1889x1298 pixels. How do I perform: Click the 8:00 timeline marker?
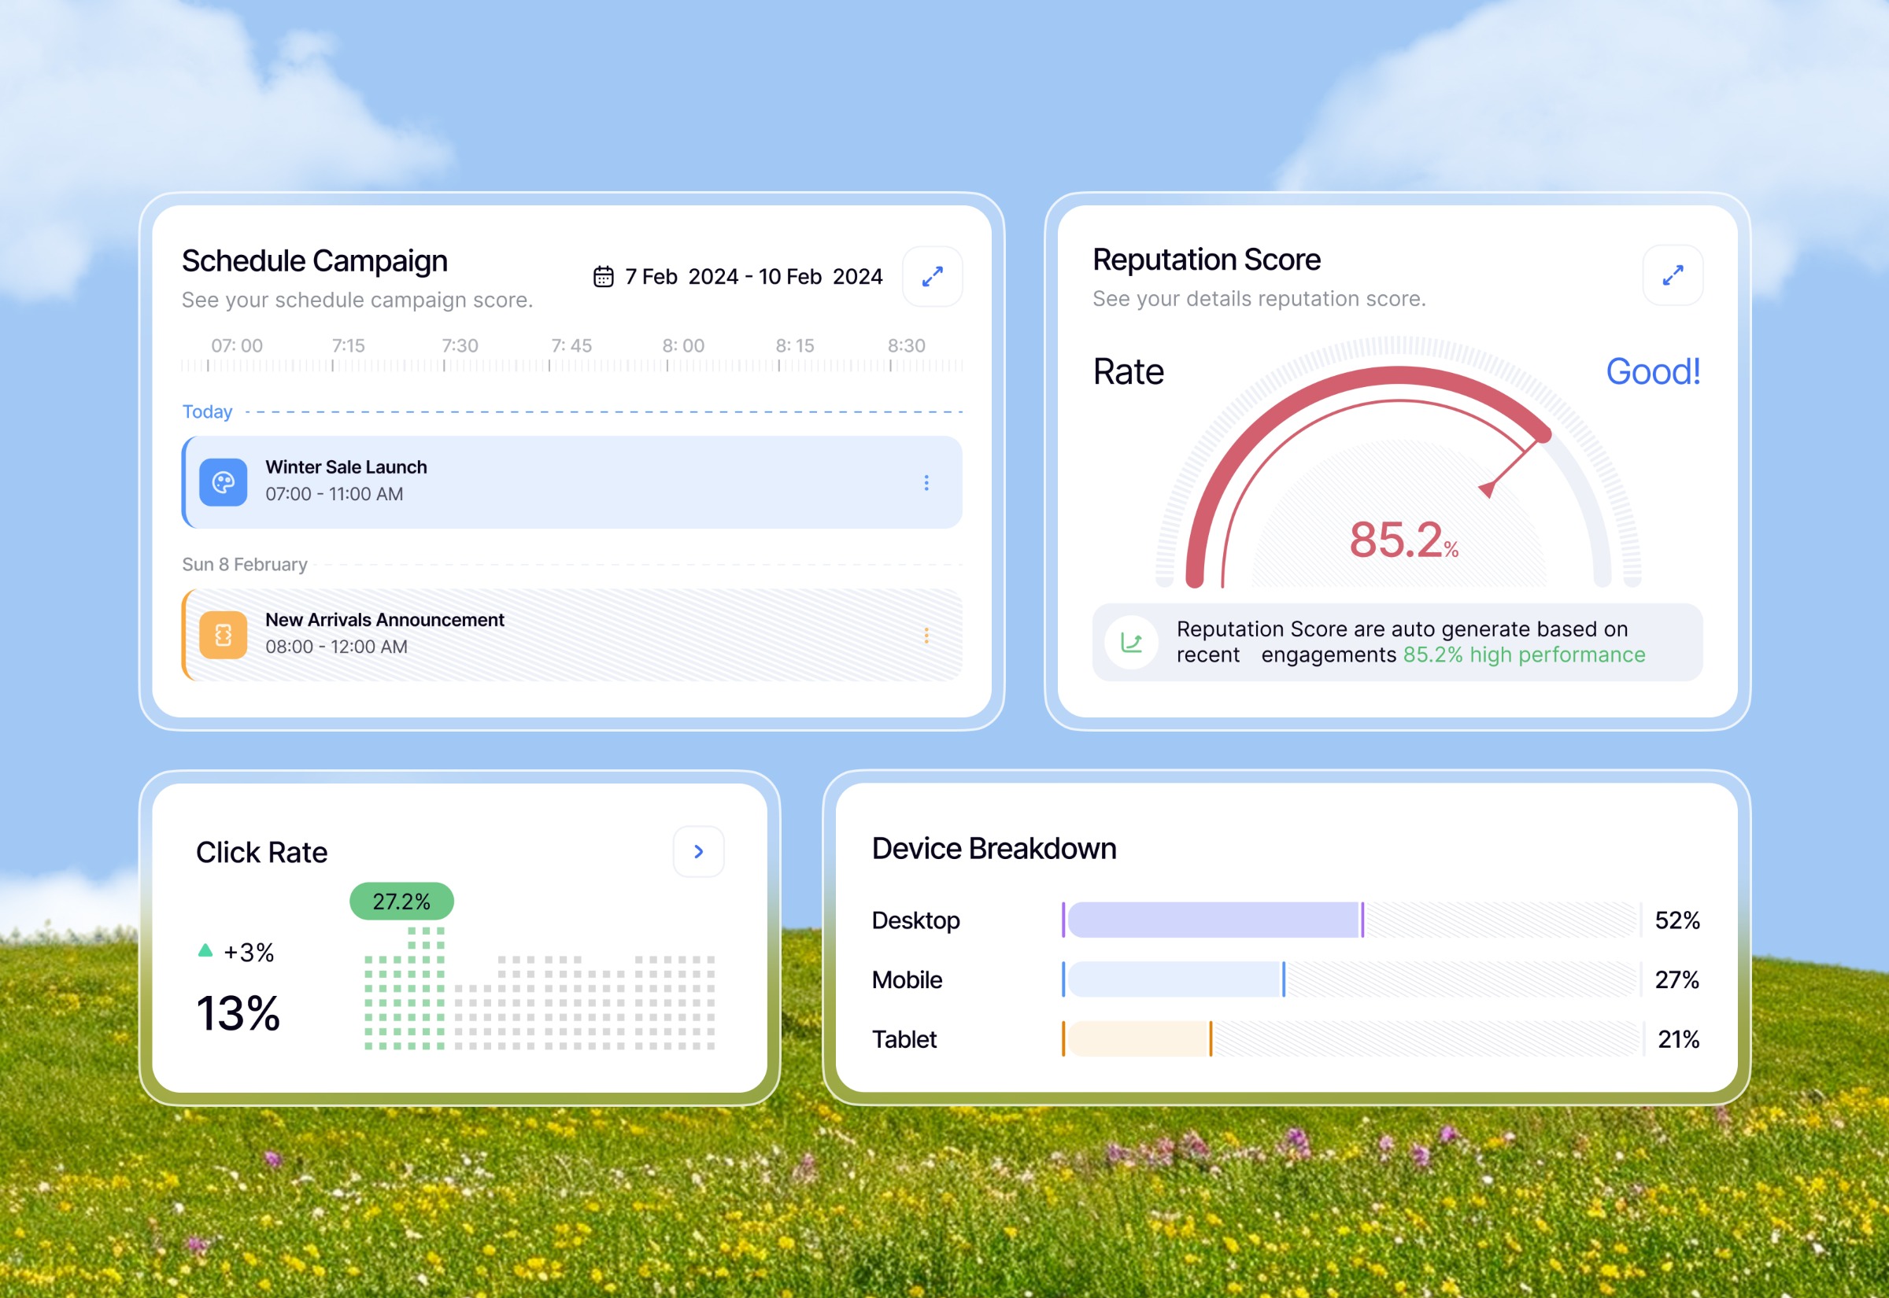point(682,345)
